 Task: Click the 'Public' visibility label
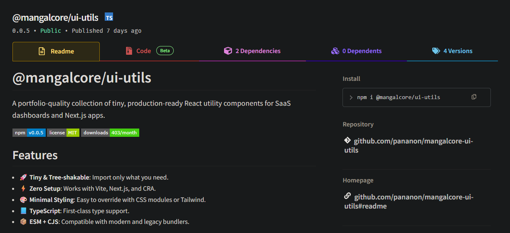coord(51,31)
